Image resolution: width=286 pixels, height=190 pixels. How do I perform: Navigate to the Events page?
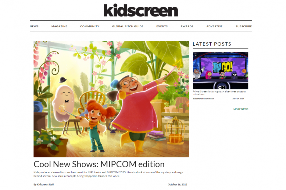click(x=162, y=26)
